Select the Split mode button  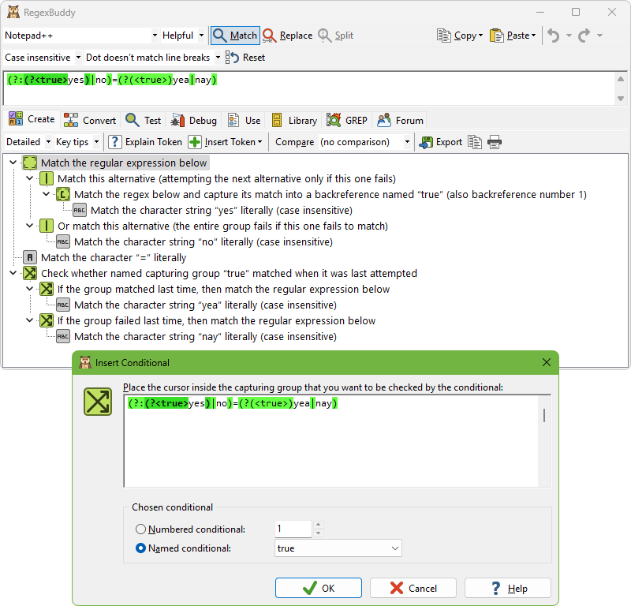click(336, 36)
